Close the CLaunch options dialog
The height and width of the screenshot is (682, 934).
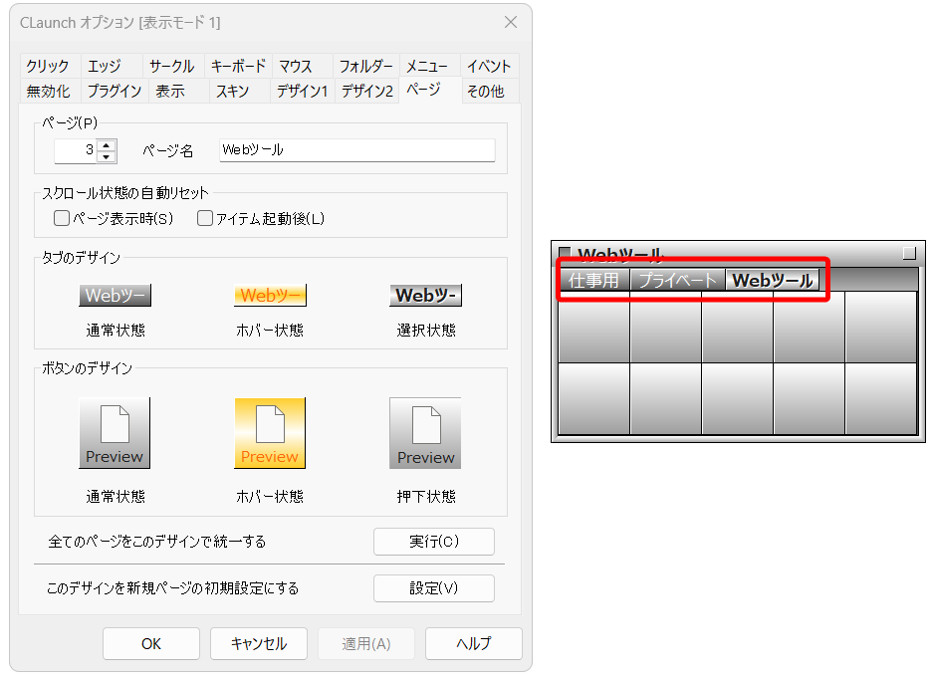point(510,22)
